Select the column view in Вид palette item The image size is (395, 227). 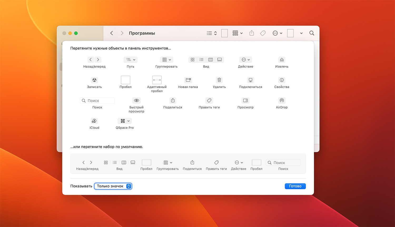click(x=210, y=60)
